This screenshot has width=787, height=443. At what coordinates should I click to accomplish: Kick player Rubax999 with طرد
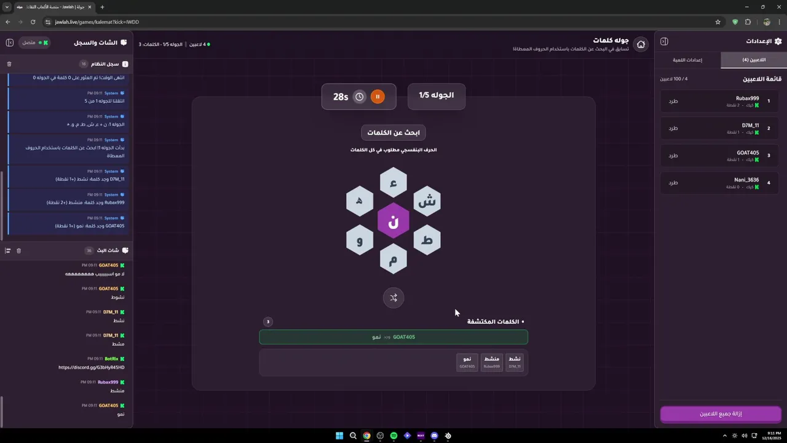(673, 102)
